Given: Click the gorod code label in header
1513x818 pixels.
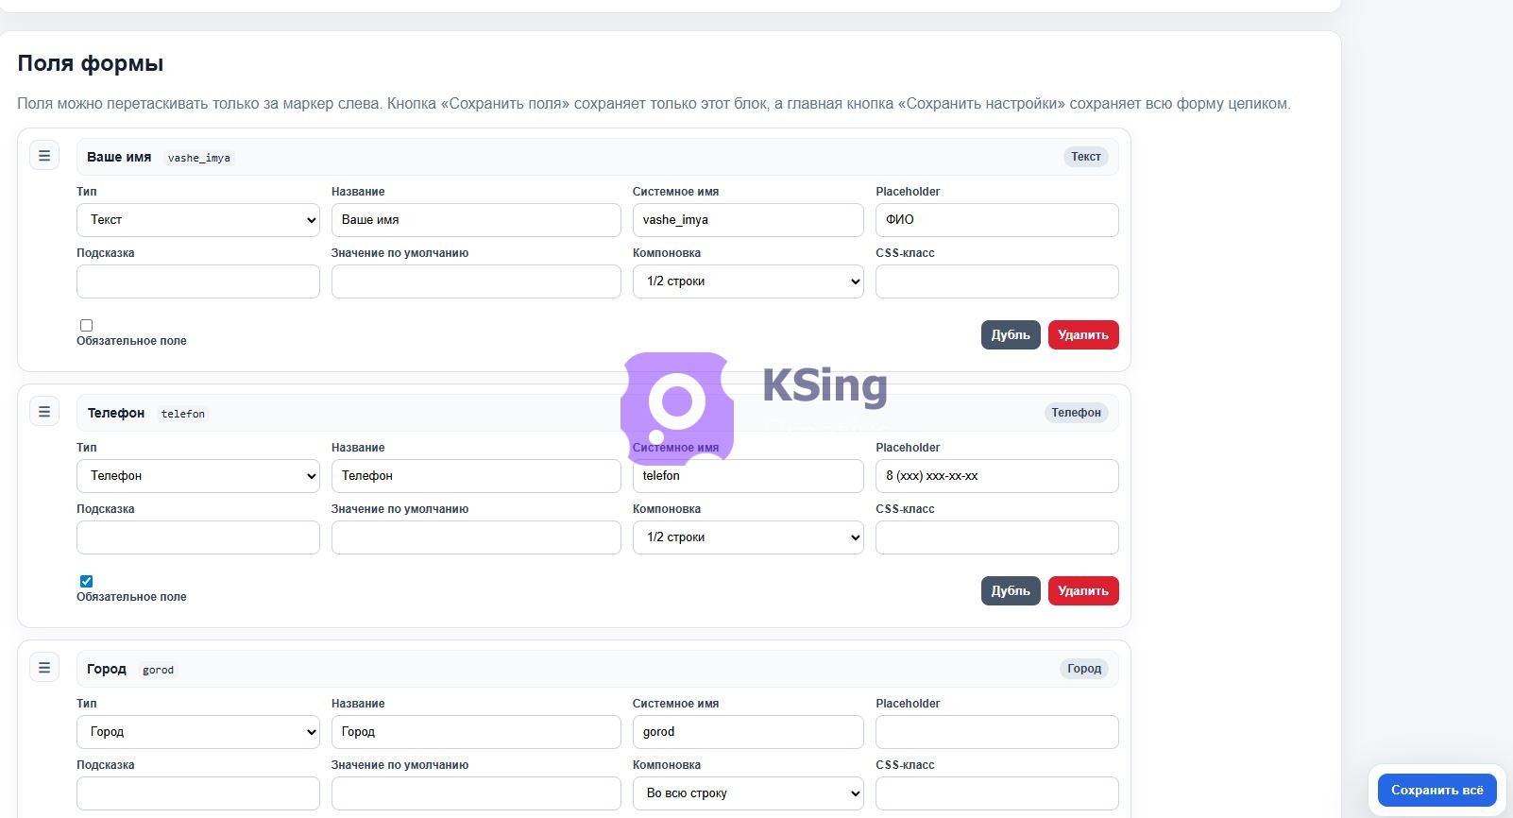Looking at the screenshot, I should point(158,670).
